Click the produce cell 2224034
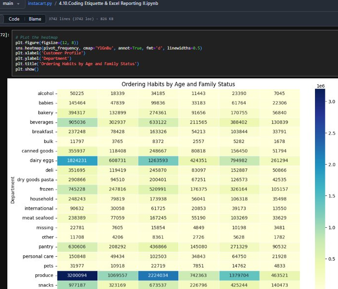Image resolution: width=338 pixels, height=289 pixels. (158, 275)
